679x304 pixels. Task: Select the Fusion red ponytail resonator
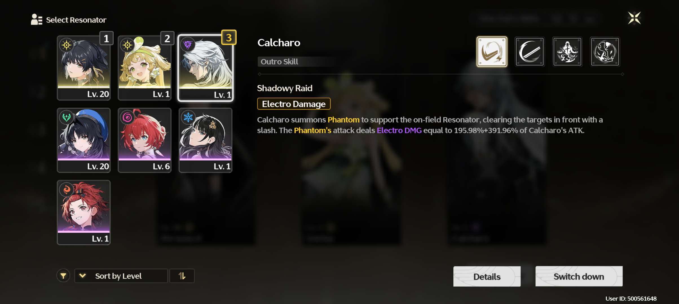point(84,213)
